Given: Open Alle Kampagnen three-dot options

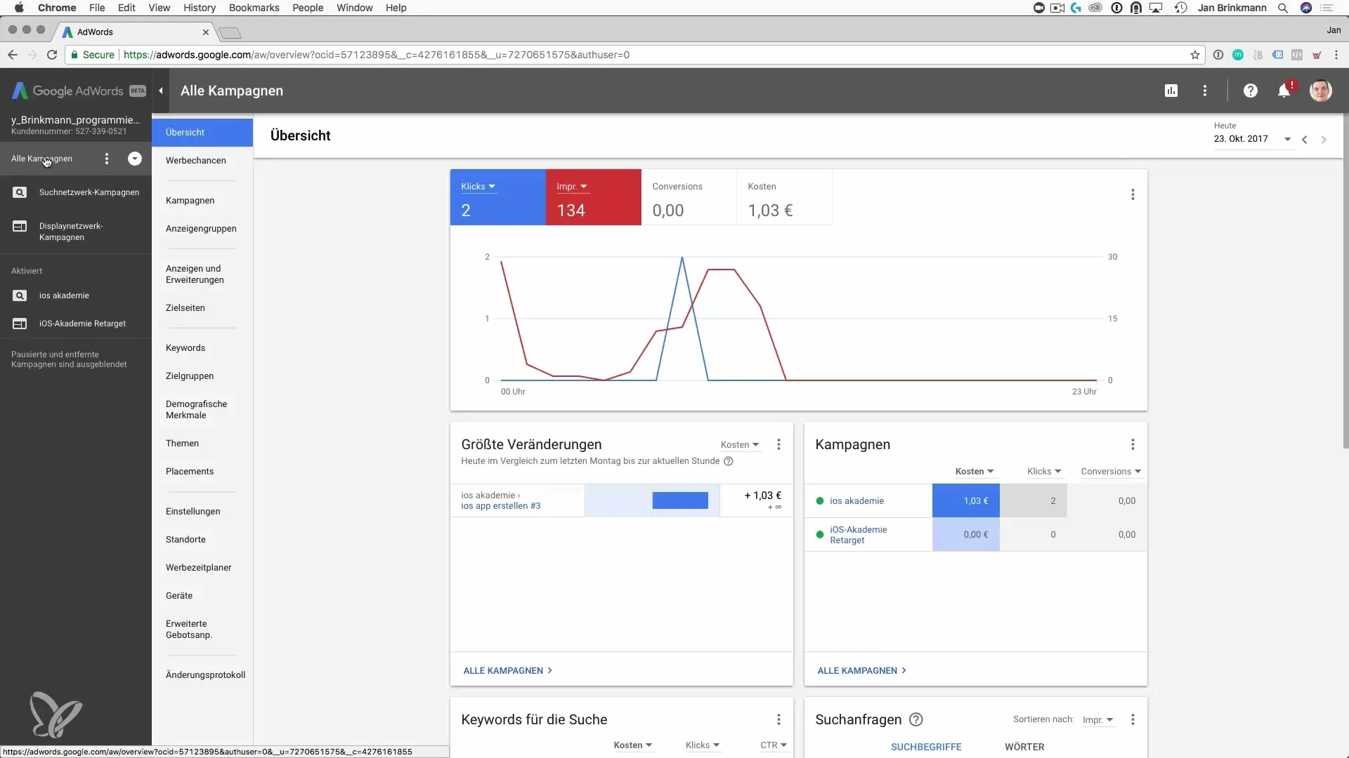Looking at the screenshot, I should tap(107, 159).
